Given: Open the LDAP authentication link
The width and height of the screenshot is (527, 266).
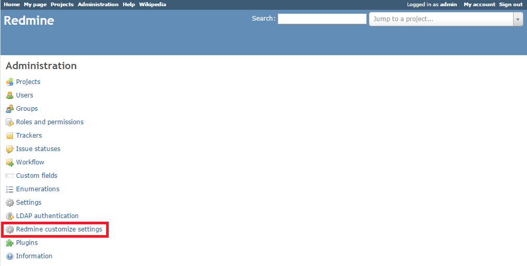Looking at the screenshot, I should pyautogui.click(x=47, y=216).
